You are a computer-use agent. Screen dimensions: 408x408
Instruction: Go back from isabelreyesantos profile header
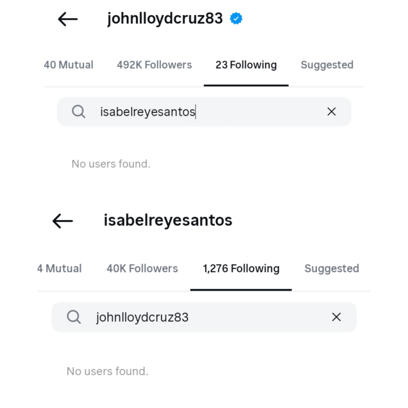pyautogui.click(x=63, y=221)
